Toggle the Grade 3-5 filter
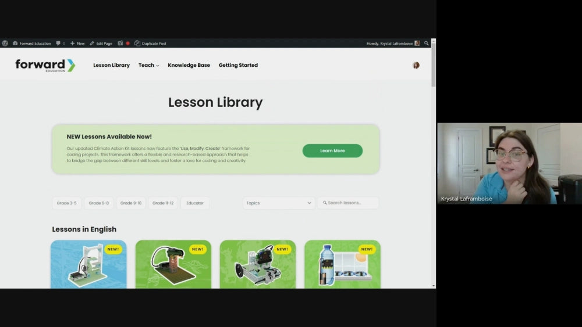Viewport: 582px width, 327px height. (x=66, y=203)
